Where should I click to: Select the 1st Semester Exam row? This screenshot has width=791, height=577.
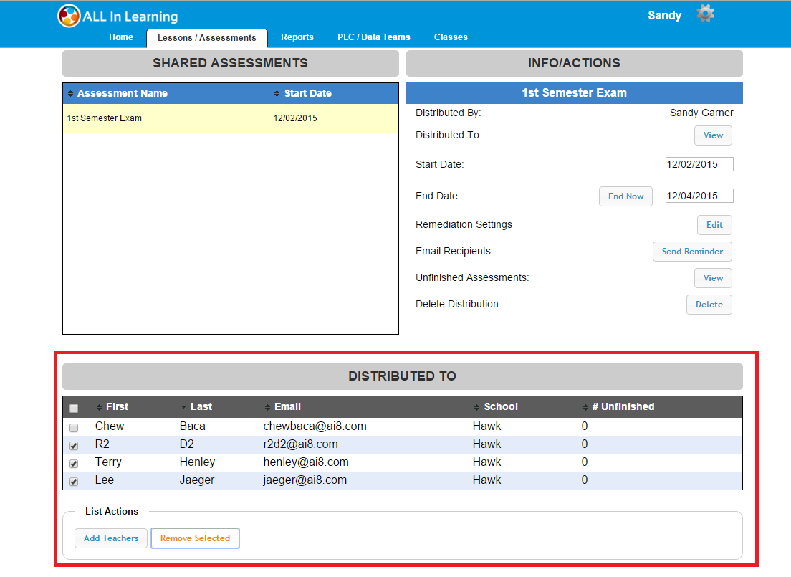tap(230, 118)
